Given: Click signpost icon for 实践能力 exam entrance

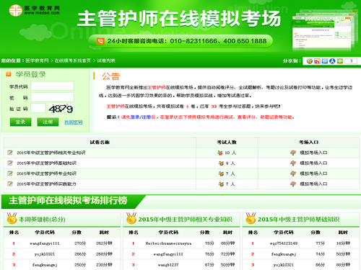Looking at the screenshot, I should coord(293,184).
